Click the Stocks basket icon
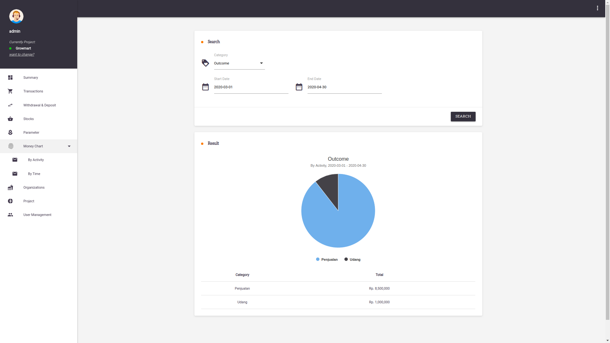 click(10, 119)
